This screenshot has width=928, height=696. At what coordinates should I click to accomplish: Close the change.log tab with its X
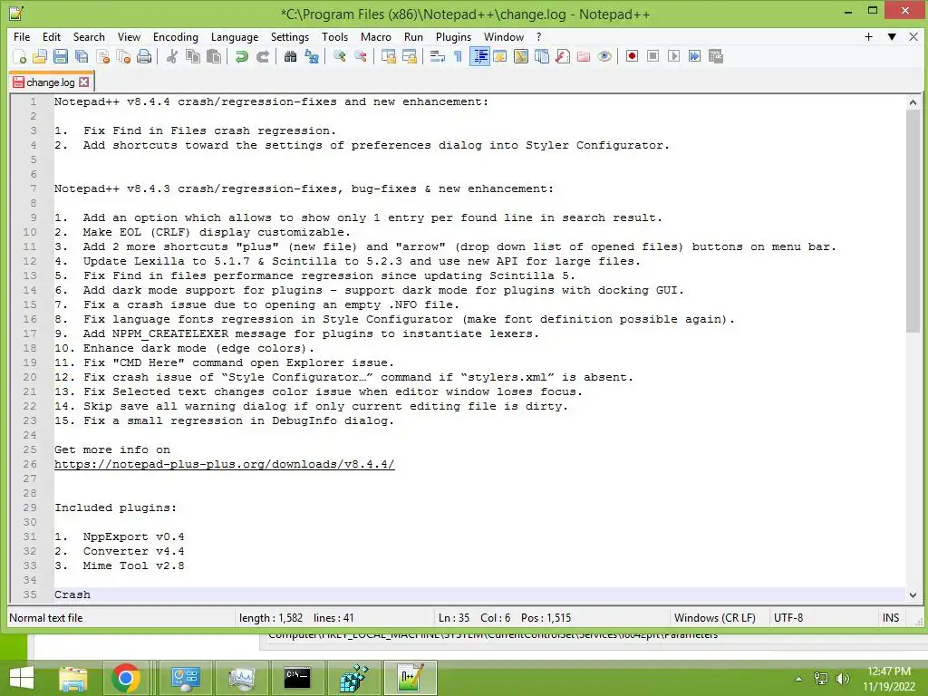coord(84,82)
